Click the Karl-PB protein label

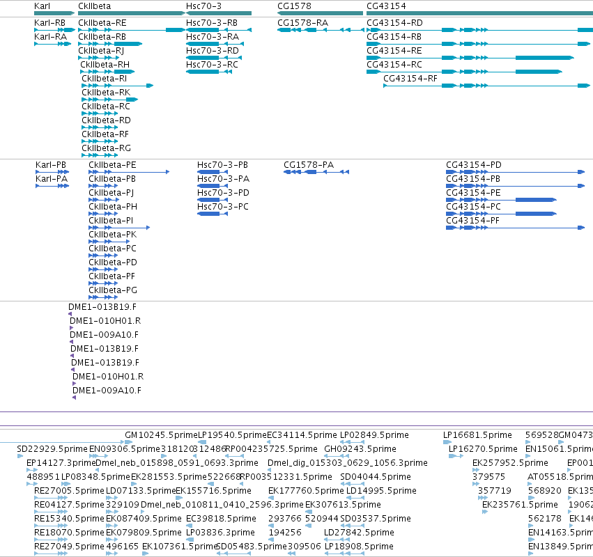click(51, 165)
